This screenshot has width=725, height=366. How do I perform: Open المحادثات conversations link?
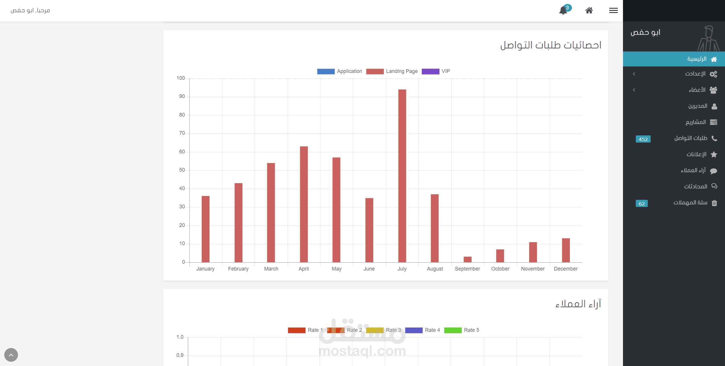[696, 186]
